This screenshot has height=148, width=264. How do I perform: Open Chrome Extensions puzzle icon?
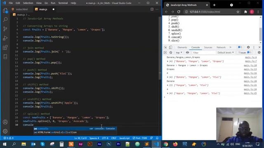coord(245,12)
